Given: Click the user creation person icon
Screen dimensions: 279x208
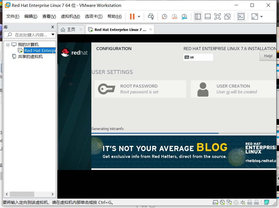Looking at the screenshot, I should coord(203,89).
